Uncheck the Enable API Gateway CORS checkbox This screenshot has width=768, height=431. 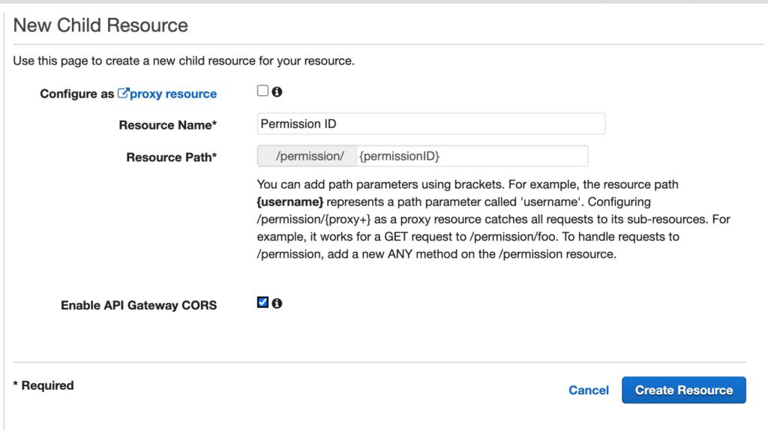coord(262,303)
